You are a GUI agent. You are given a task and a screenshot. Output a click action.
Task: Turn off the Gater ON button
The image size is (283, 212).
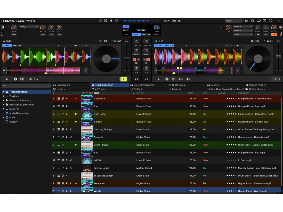coord(274,35)
